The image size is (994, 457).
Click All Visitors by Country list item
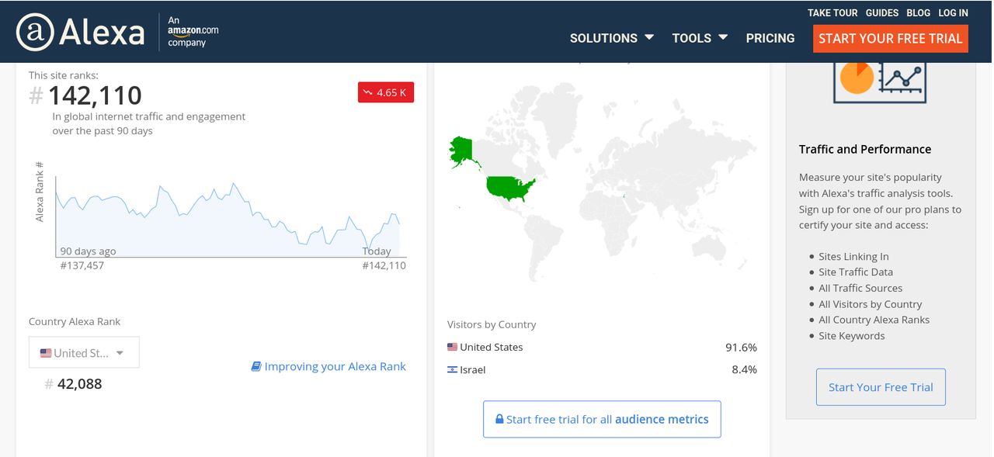871,304
